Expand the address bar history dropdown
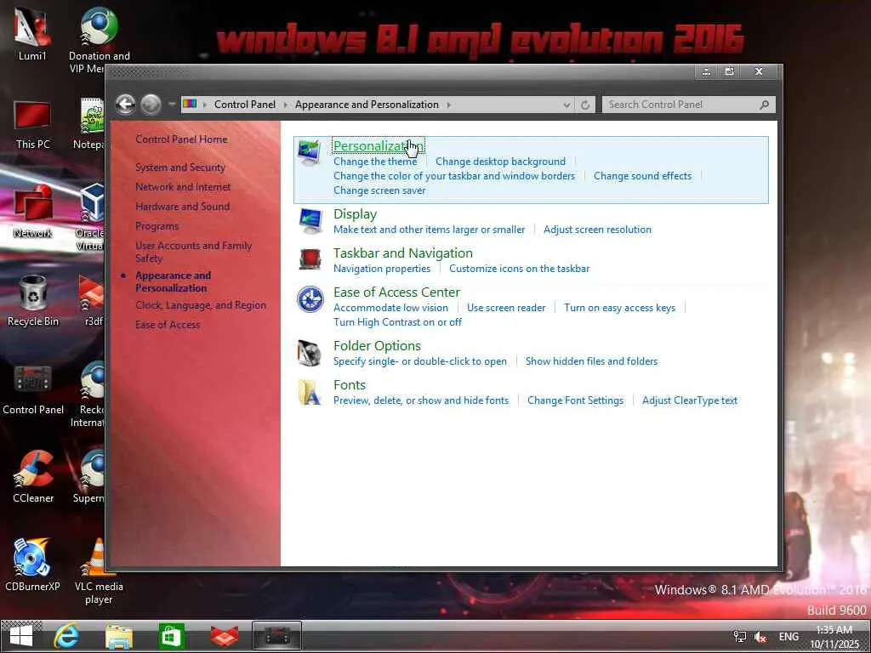This screenshot has width=871, height=653. point(566,105)
